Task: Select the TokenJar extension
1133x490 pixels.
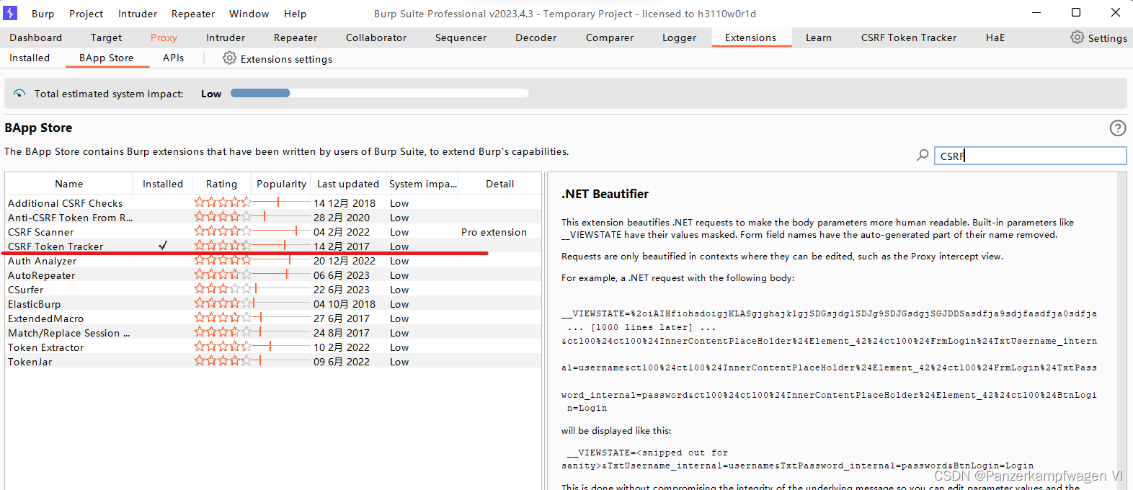Action: pyautogui.click(x=273, y=361)
